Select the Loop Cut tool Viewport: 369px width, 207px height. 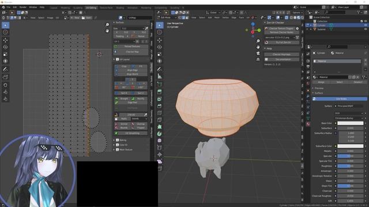tap(160, 113)
